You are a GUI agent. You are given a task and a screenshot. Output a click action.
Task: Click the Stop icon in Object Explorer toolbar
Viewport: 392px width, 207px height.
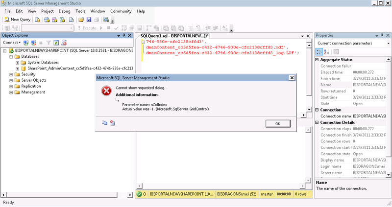pos(41,43)
